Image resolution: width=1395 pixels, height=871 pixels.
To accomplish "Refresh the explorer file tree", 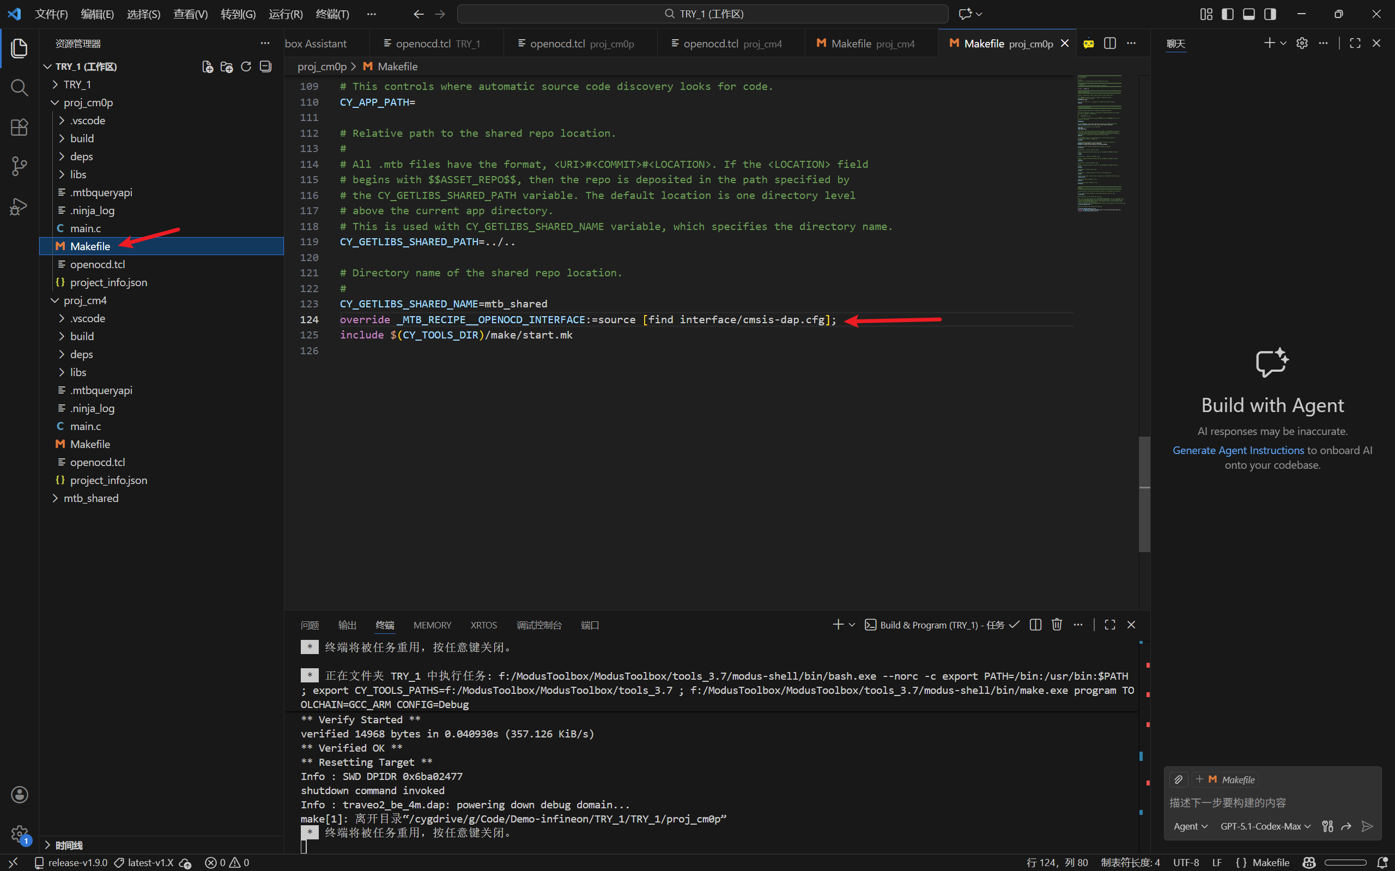I will [x=246, y=67].
